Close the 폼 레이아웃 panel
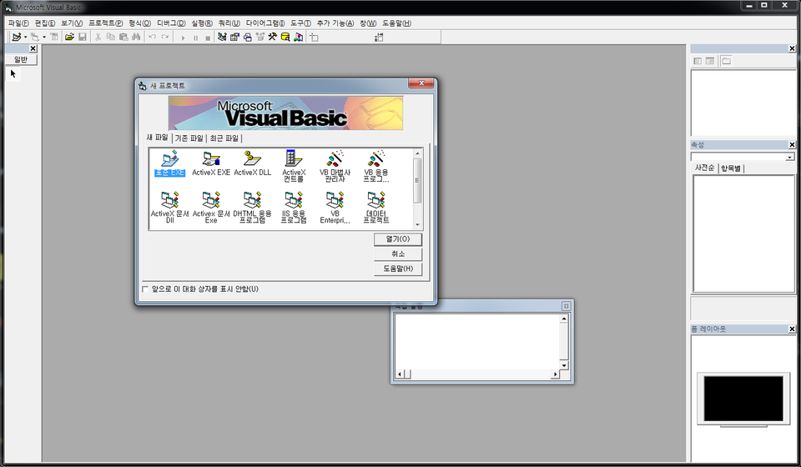 point(792,329)
